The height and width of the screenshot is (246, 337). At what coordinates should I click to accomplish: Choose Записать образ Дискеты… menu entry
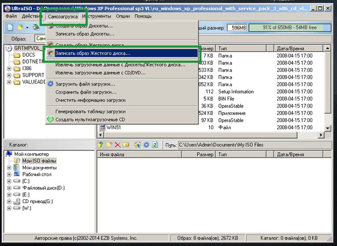122,34
